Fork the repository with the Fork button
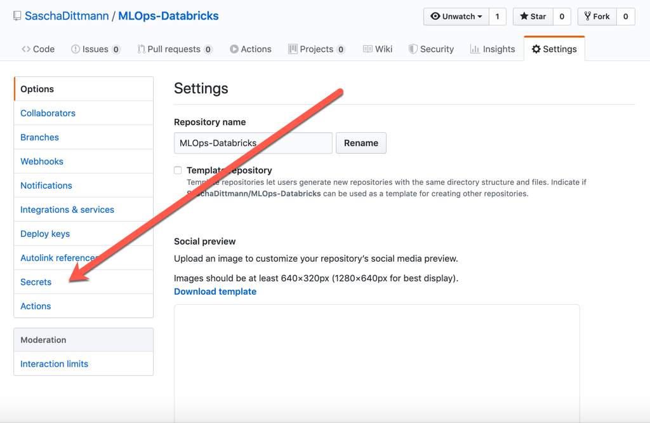Viewport: 650px width, 423px height. [597, 17]
